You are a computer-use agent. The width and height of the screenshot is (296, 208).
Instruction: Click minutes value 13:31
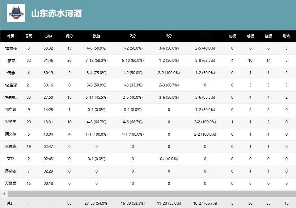[x=48, y=122]
